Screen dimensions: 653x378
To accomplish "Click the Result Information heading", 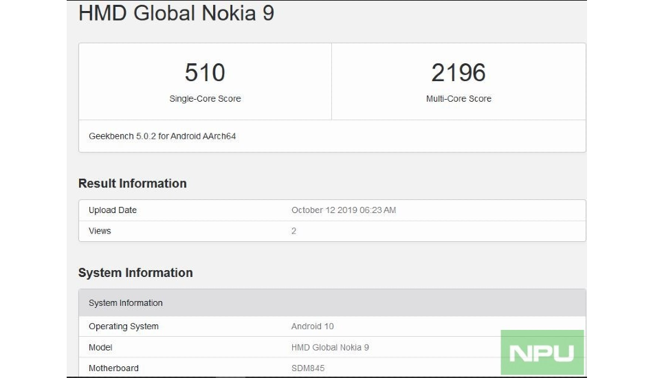I will coord(133,184).
